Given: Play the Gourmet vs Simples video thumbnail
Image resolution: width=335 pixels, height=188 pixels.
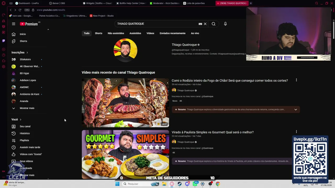Looking at the screenshot, I should pyautogui.click(x=125, y=154).
